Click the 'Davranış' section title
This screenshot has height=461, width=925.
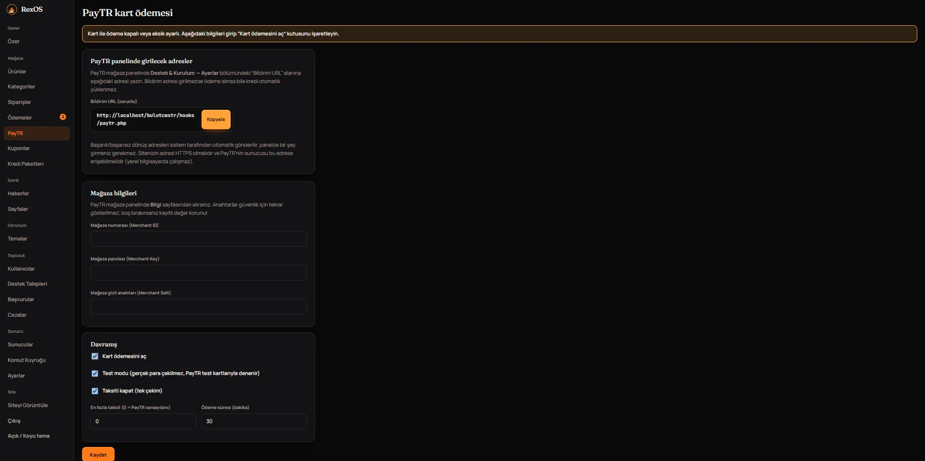point(104,344)
